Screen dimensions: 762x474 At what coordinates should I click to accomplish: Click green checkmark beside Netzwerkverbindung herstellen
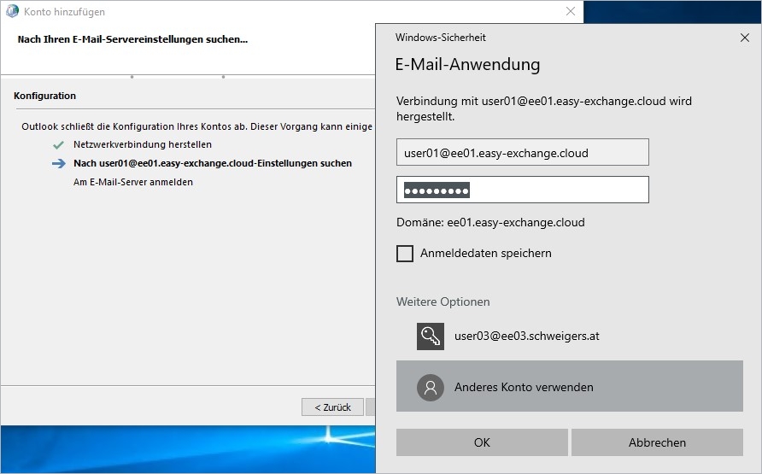pyautogui.click(x=58, y=144)
